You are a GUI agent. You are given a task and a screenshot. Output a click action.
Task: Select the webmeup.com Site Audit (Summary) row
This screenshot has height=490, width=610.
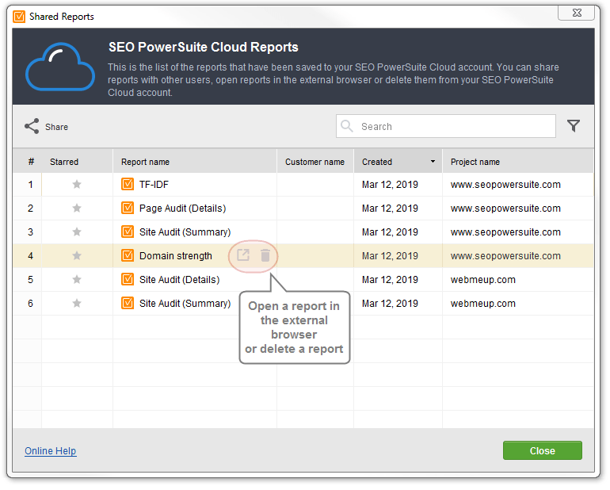coord(304,304)
